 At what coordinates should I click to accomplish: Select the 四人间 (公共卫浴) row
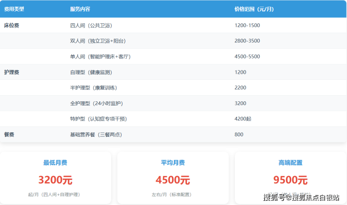[91, 25]
